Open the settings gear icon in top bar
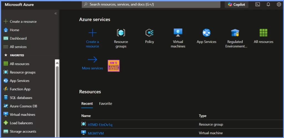The height and width of the screenshot is (138, 284). pos(279,4)
